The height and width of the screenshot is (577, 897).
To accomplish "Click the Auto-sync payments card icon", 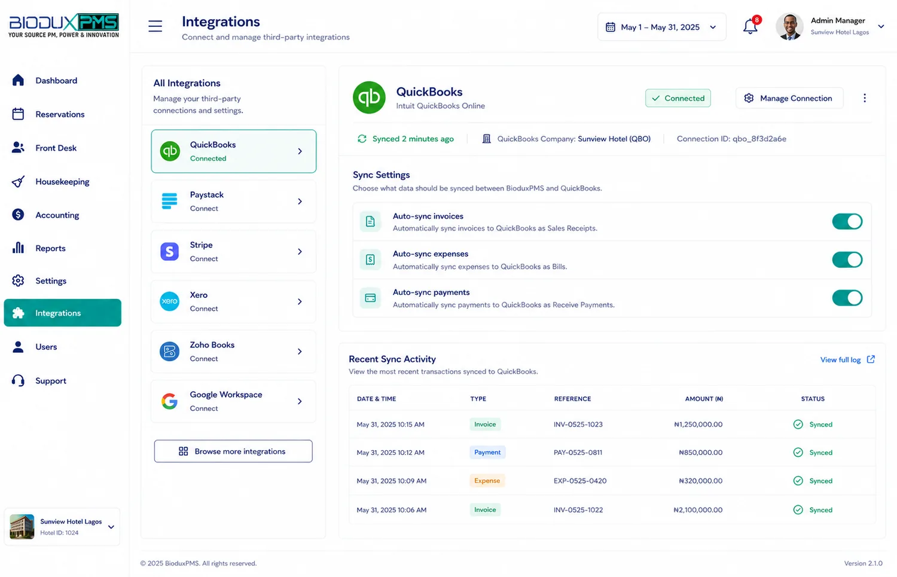I will click(370, 298).
